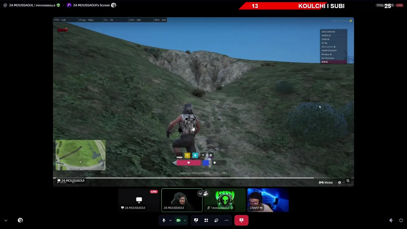Toggle the microphone mute button
The width and height of the screenshot is (407, 229).
(x=164, y=220)
